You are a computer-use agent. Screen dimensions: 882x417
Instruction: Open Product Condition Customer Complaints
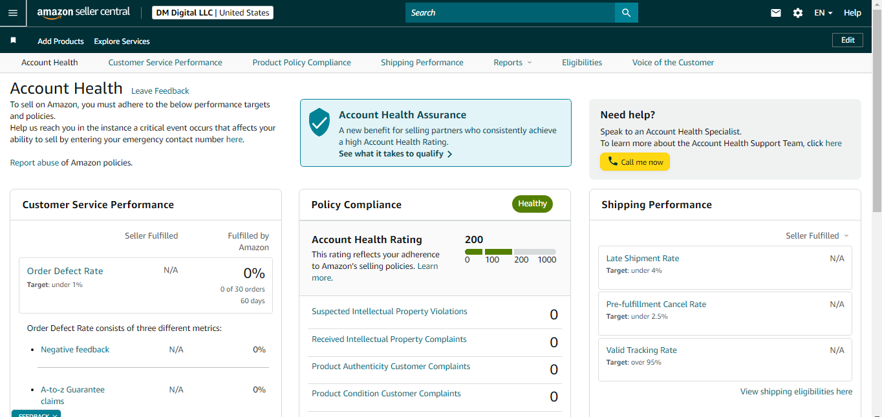coord(386,394)
